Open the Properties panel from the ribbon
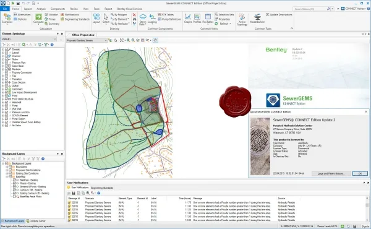This screenshot has width=371, height=229. click(222, 19)
